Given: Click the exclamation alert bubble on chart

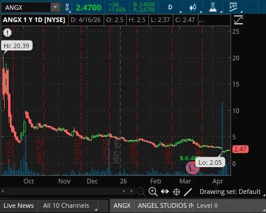Looking at the screenshot, I should [x=8, y=33].
